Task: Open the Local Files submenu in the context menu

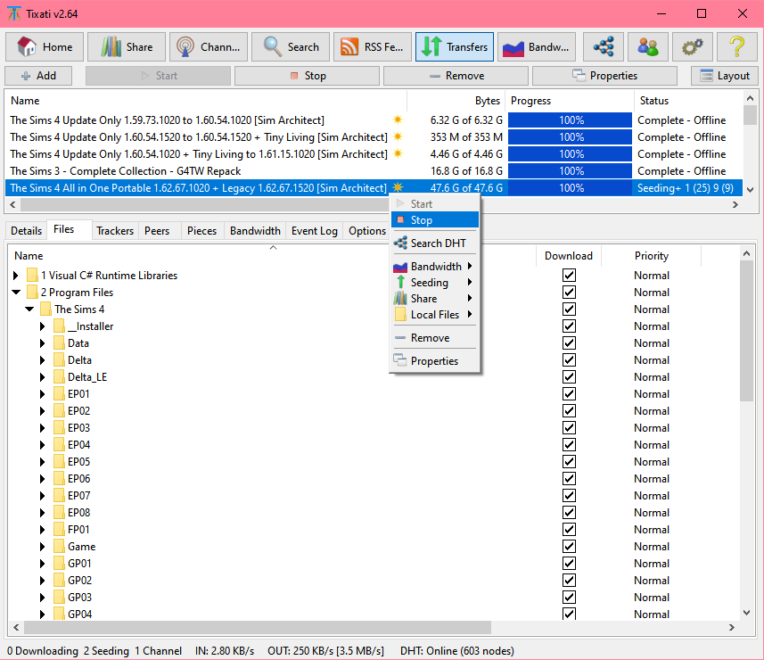Action: 435,315
